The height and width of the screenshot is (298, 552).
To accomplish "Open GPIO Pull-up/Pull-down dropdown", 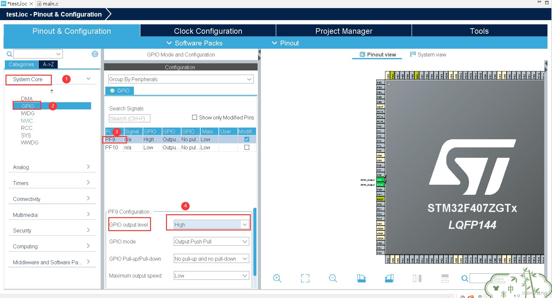I will pos(211,259).
